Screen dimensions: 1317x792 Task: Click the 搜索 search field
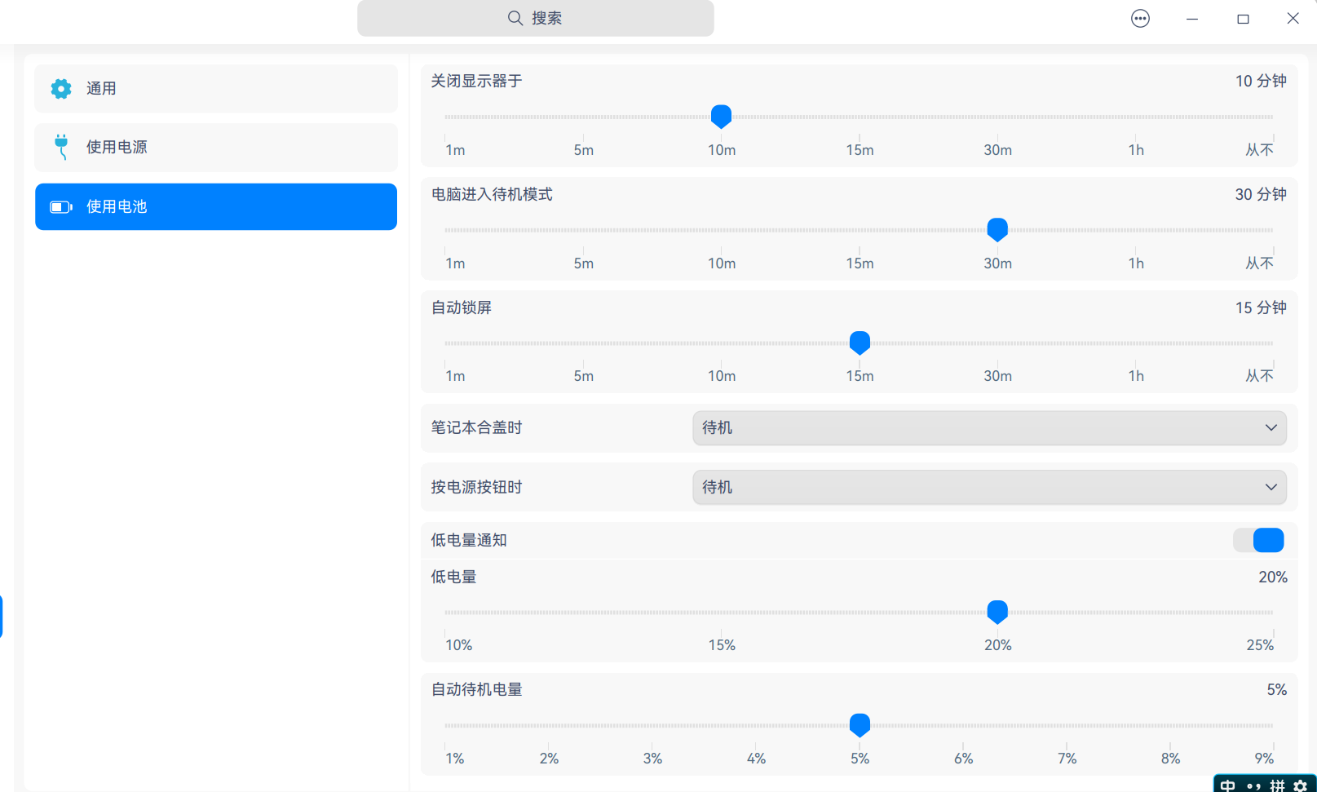point(536,18)
